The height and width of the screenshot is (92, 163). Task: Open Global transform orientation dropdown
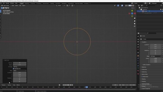click(59, 6)
